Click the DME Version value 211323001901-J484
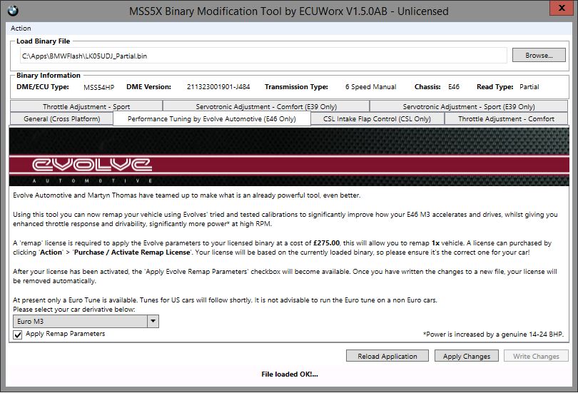The image size is (578, 393). pyautogui.click(x=218, y=87)
